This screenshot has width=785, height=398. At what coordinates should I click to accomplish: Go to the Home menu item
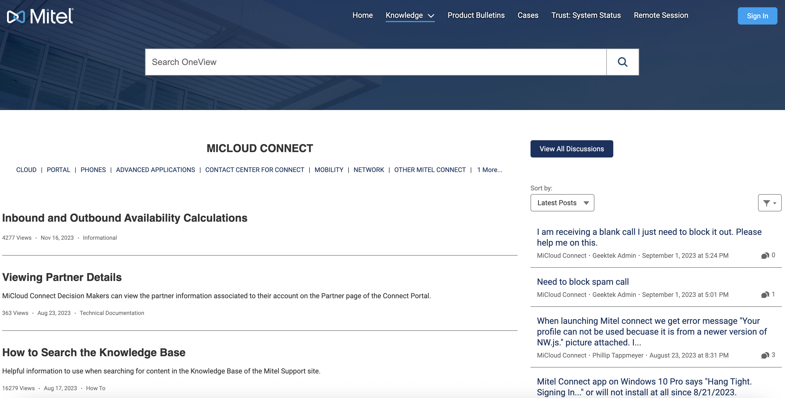point(362,15)
